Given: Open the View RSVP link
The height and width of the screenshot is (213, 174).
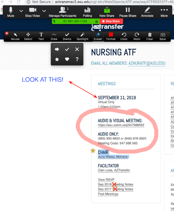Looking at the screenshot, I should [106, 179].
